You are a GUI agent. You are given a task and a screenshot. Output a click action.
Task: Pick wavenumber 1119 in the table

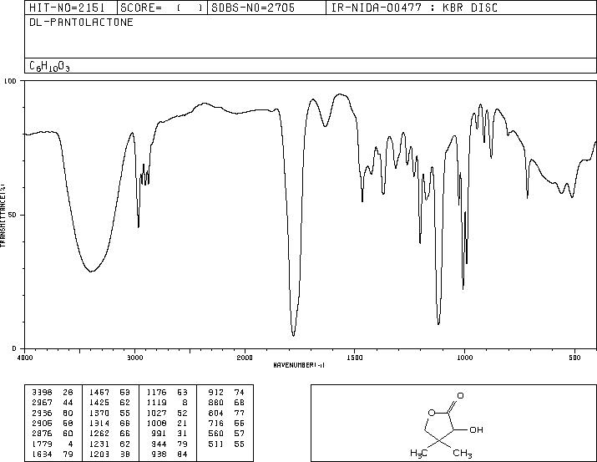[x=156, y=403]
